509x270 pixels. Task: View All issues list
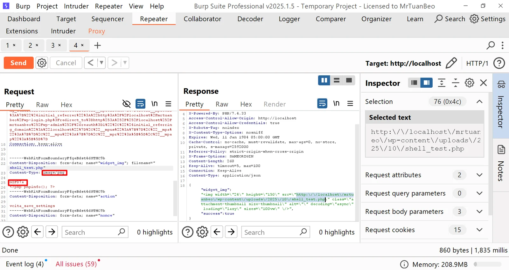pos(76,264)
